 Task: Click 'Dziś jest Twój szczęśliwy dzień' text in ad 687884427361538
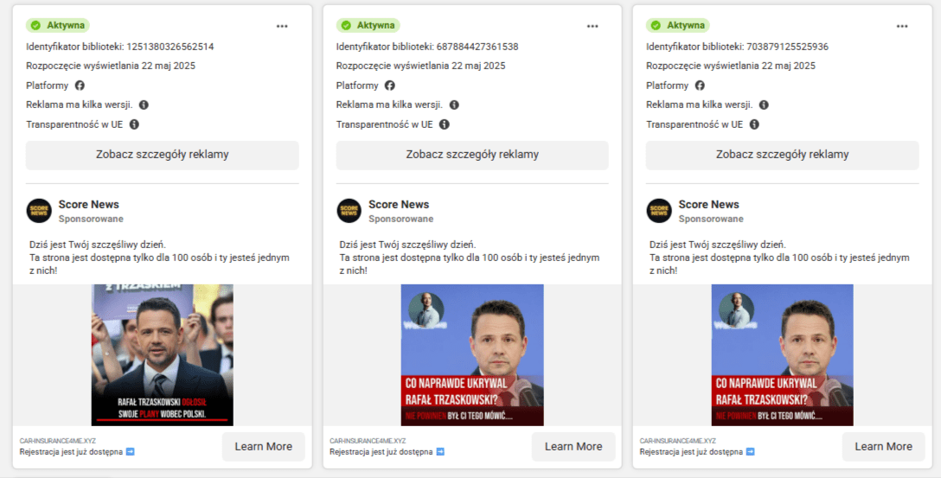407,245
